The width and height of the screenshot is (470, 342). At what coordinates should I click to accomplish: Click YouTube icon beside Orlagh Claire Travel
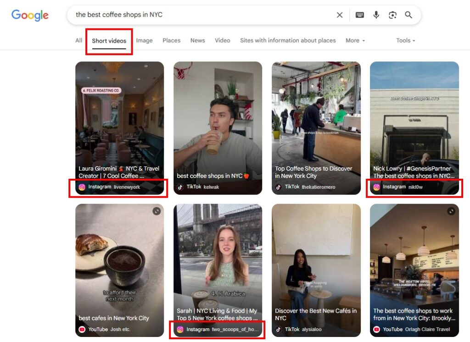pyautogui.click(x=376, y=330)
